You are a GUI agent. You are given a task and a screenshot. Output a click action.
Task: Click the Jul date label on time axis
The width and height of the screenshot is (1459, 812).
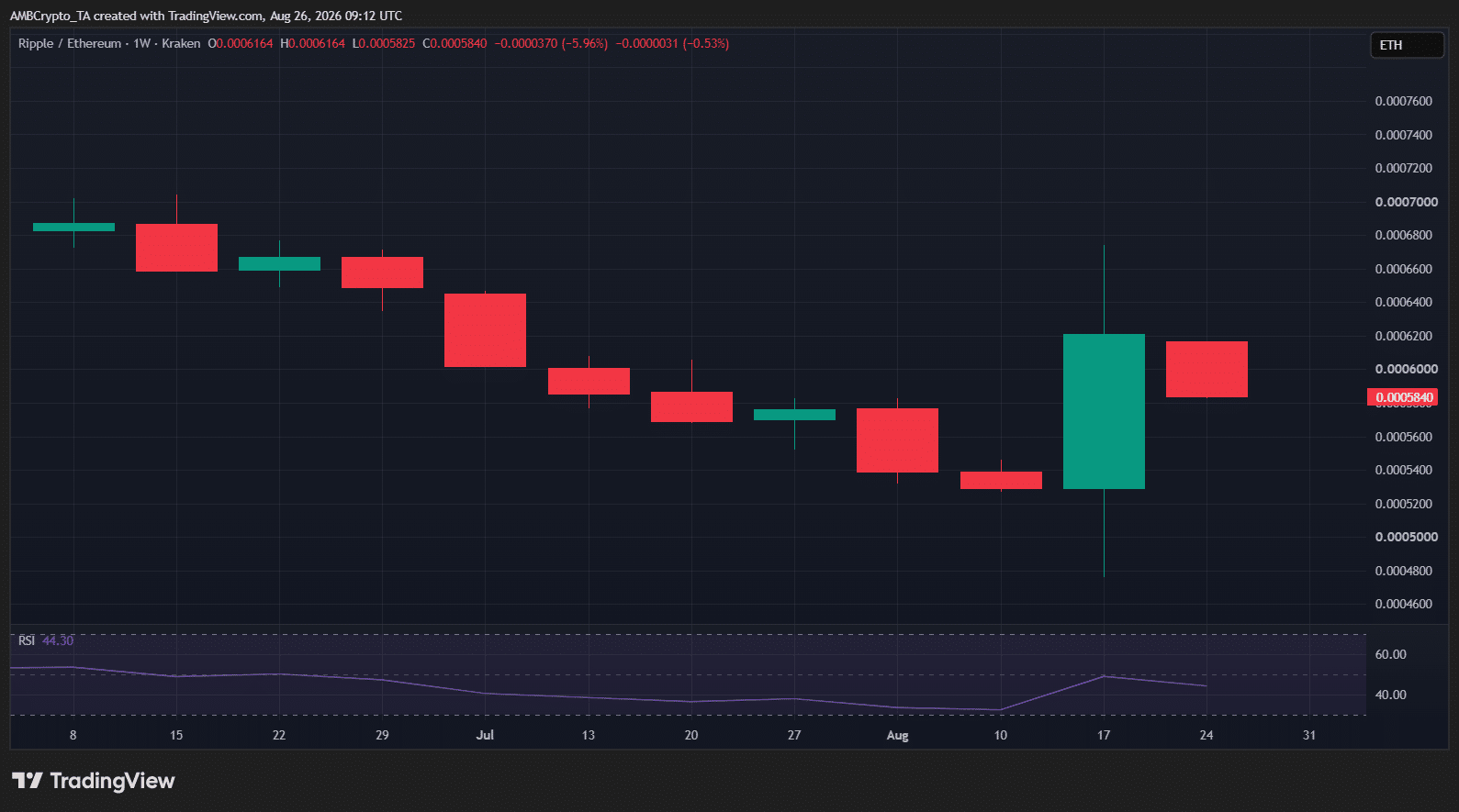[x=485, y=735]
